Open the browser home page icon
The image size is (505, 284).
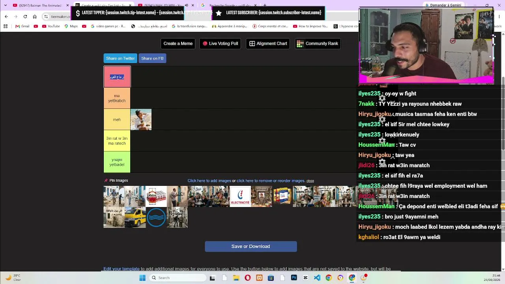coord(35,16)
